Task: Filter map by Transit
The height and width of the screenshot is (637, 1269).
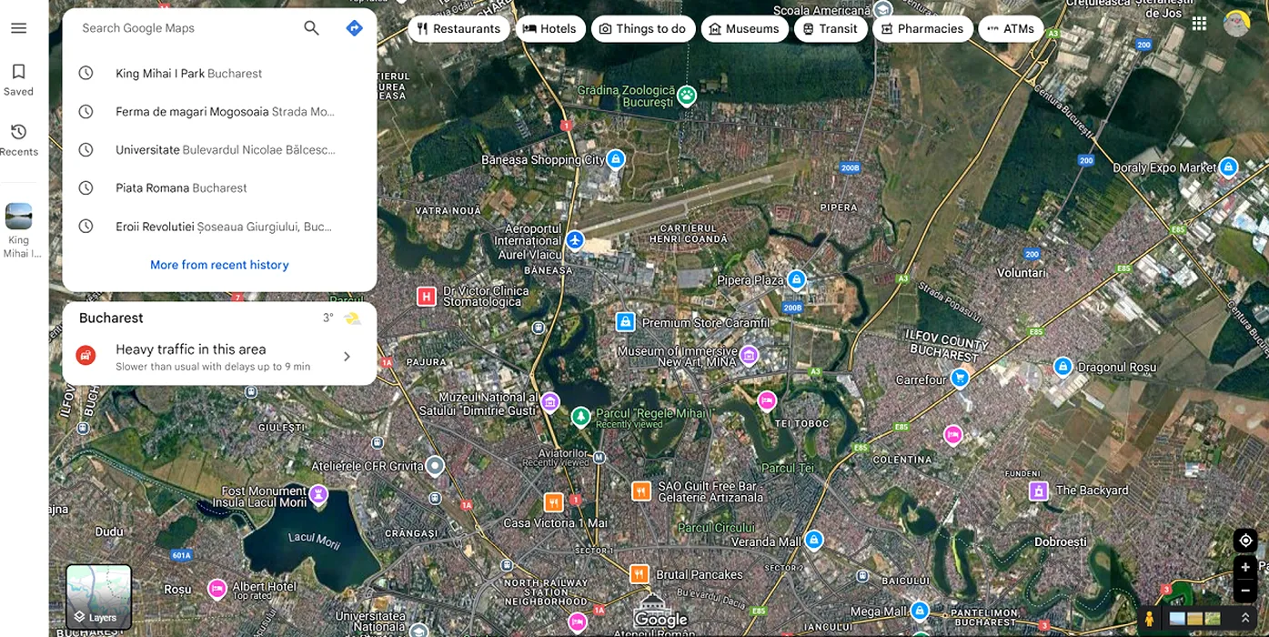Action: pos(830,29)
